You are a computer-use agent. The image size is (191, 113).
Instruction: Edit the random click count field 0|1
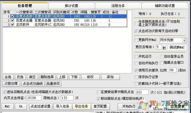(x=142, y=92)
